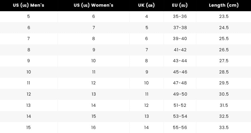Click the EU size 47-48 cell
This screenshot has width=251, height=133.
180,83
